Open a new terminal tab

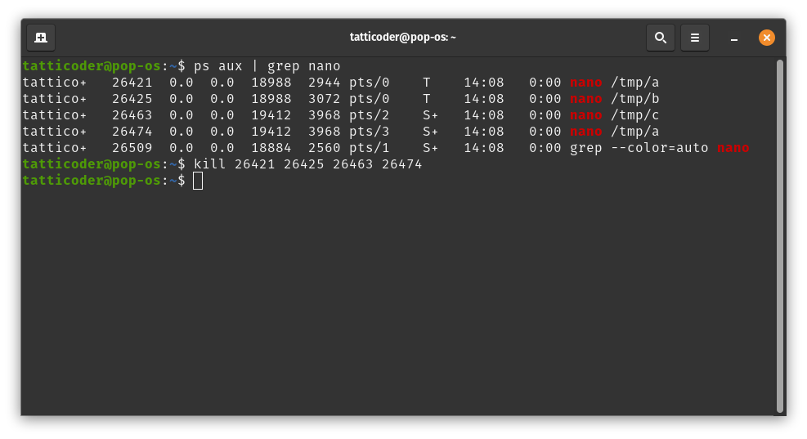(41, 38)
